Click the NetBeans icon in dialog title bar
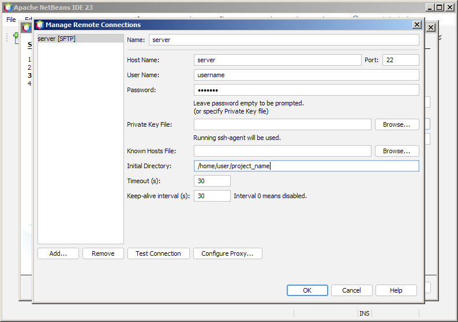 point(40,25)
